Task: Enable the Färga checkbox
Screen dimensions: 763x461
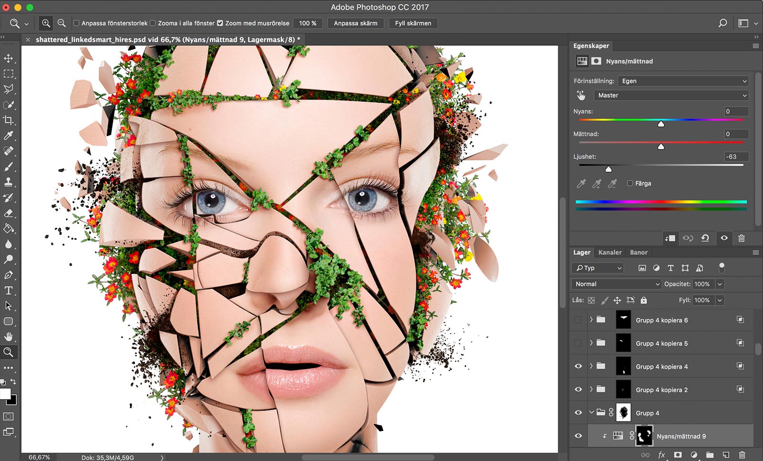Action: pyautogui.click(x=630, y=183)
